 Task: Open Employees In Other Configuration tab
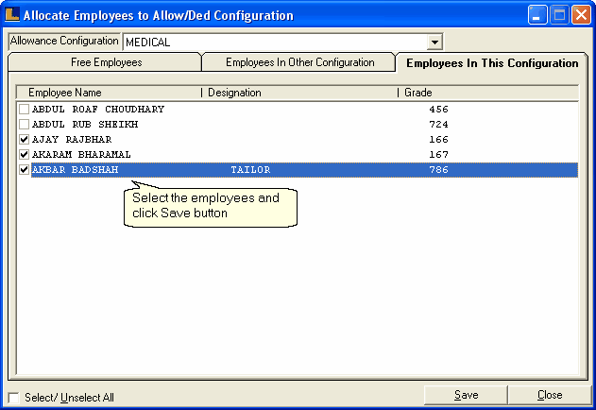(x=300, y=62)
